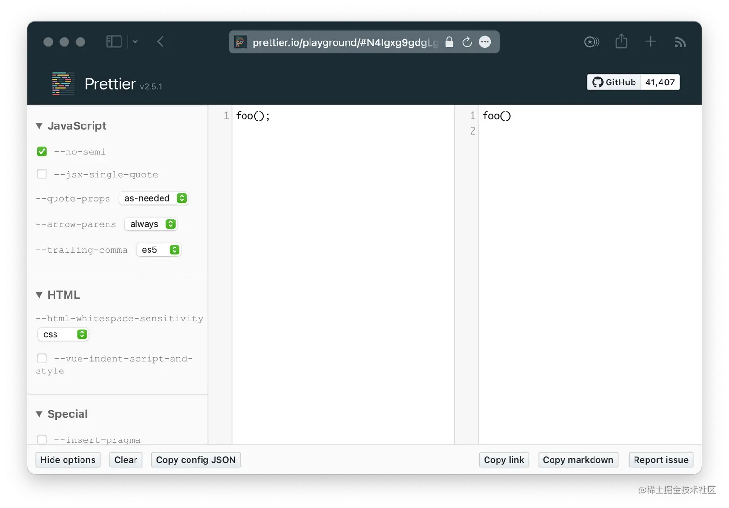
Task: Go back with the browser back arrow
Action: [x=161, y=41]
